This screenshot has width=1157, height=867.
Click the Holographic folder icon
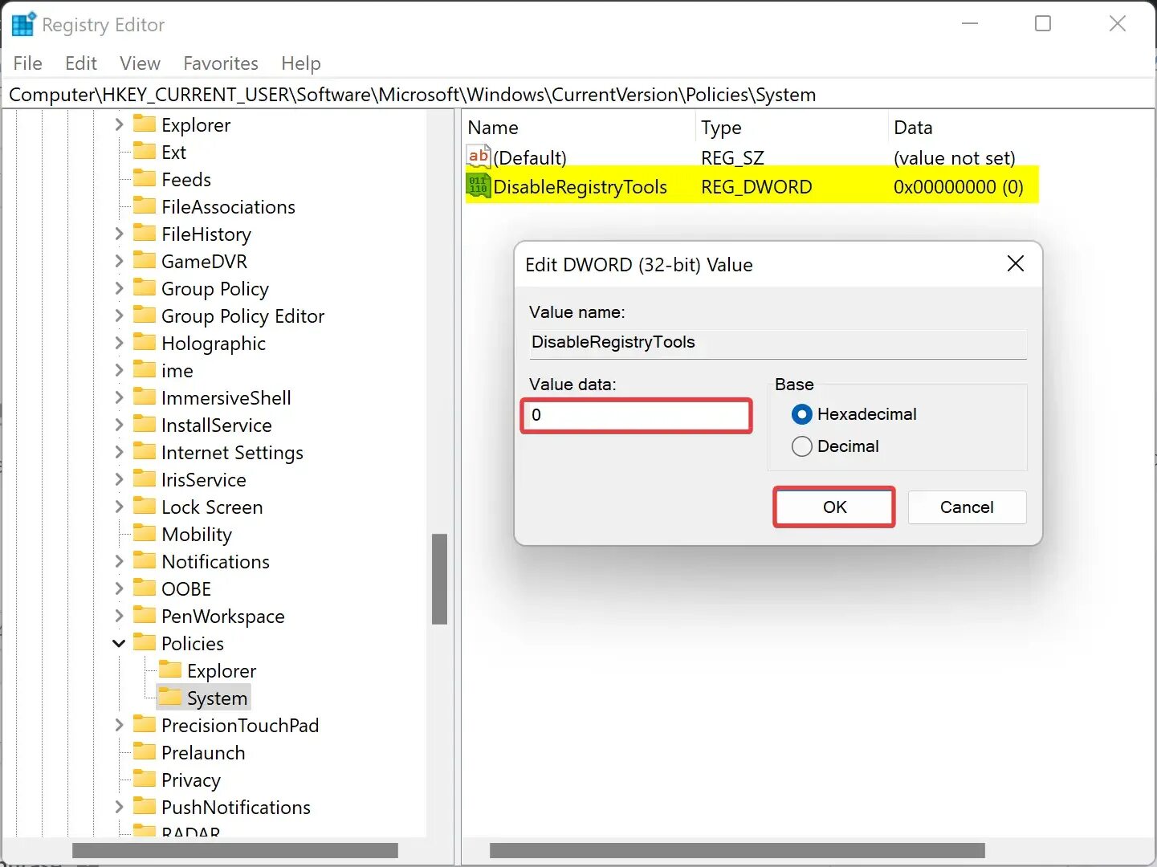pyautogui.click(x=145, y=342)
